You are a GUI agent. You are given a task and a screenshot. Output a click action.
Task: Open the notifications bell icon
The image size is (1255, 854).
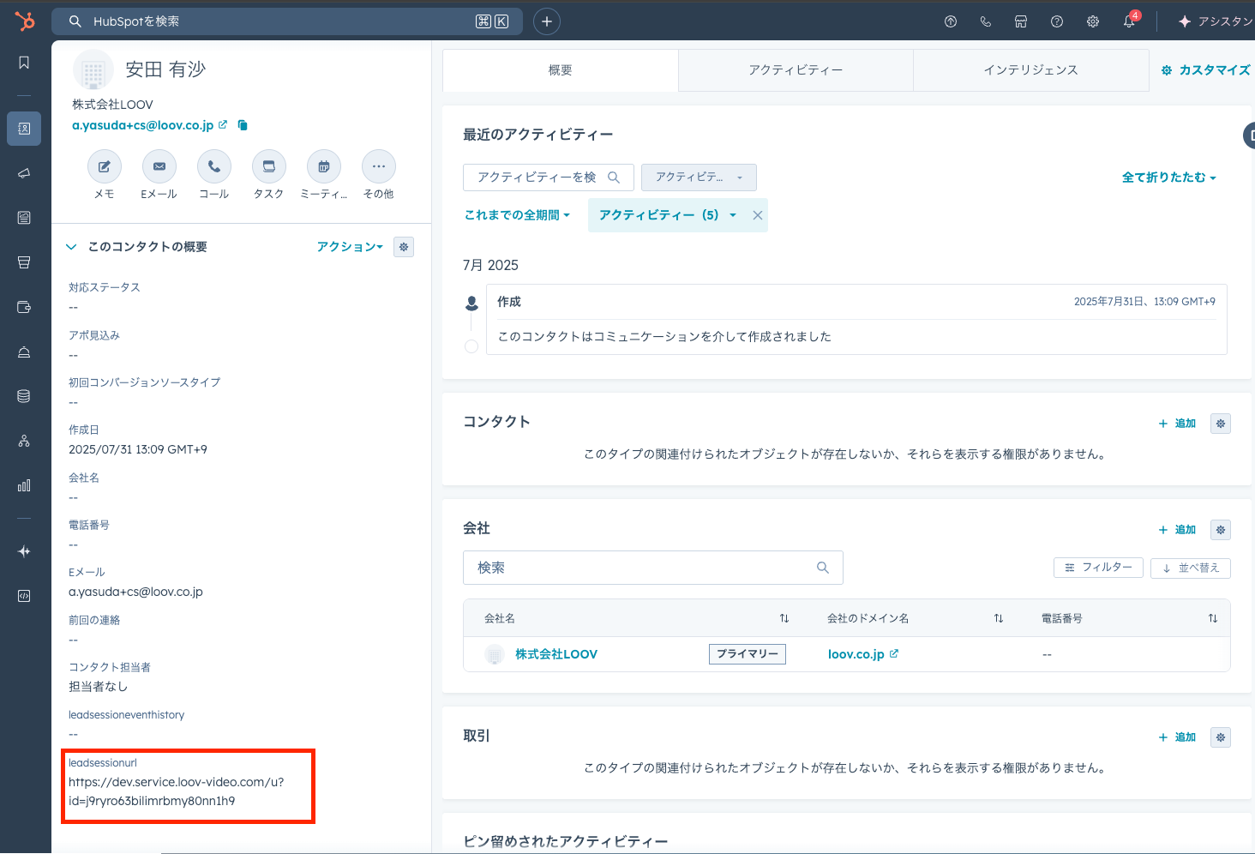(1130, 21)
